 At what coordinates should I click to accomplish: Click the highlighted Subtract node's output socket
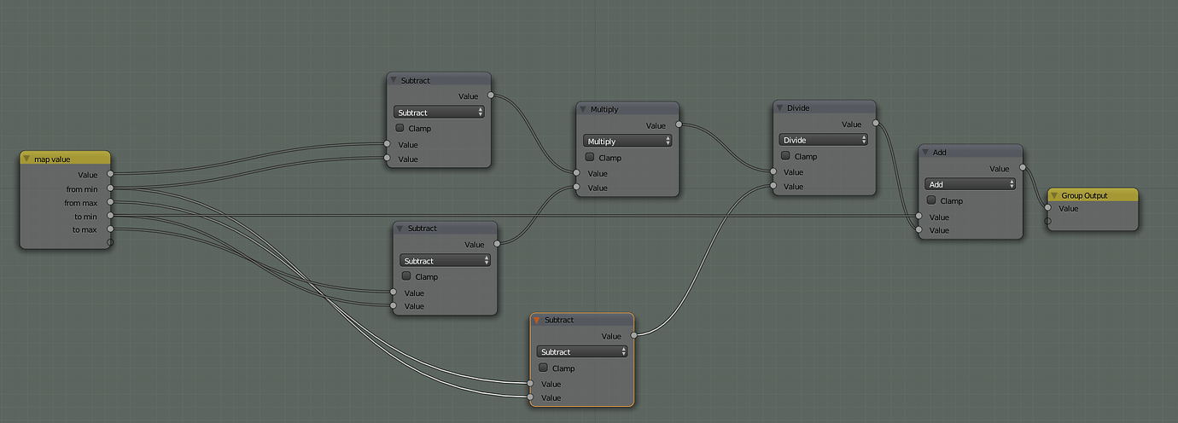634,335
